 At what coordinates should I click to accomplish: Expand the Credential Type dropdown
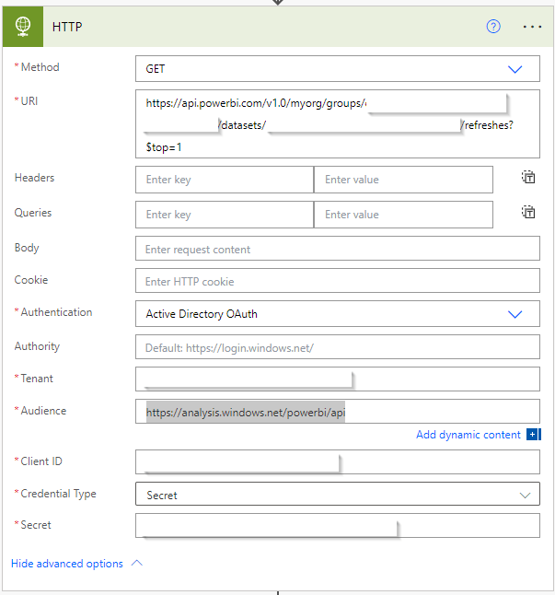[525, 495]
